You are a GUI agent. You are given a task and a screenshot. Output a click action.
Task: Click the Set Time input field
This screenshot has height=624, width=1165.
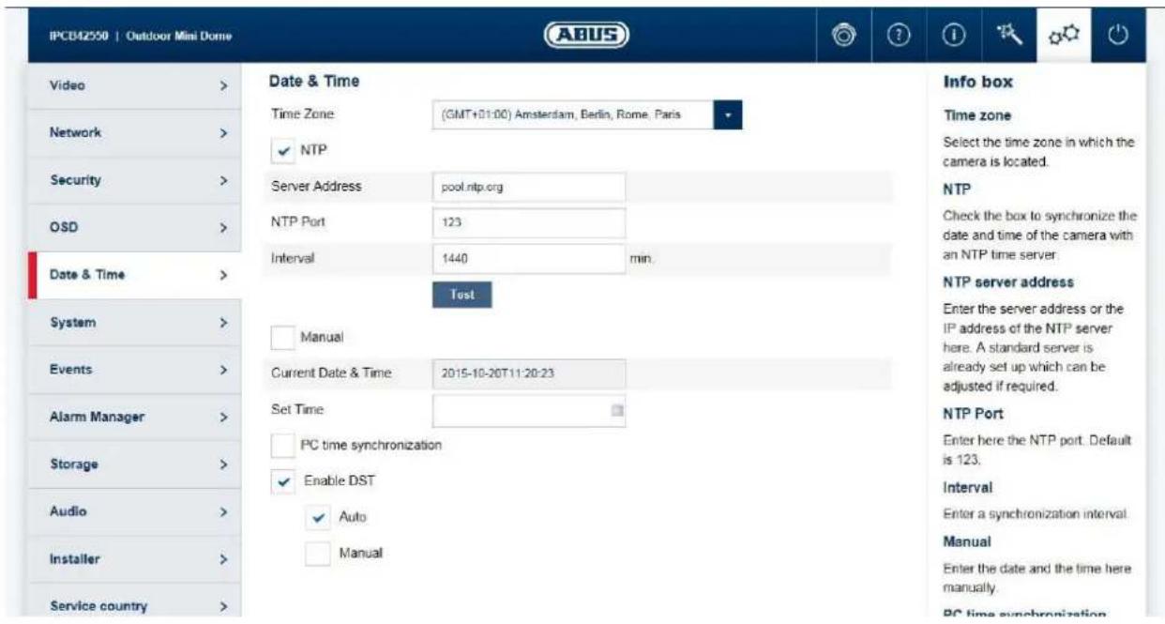[529, 410]
